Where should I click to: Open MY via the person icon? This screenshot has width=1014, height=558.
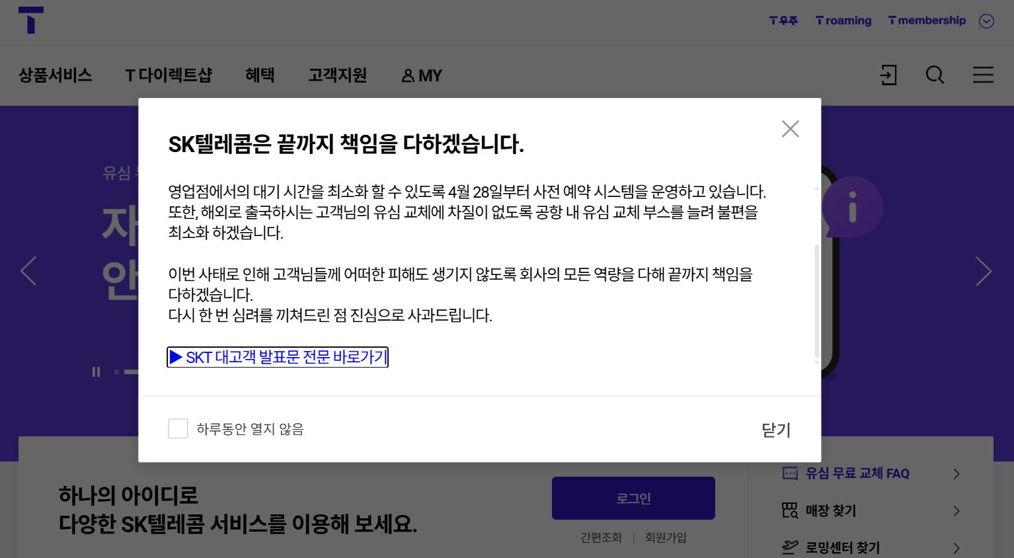pyautogui.click(x=420, y=75)
